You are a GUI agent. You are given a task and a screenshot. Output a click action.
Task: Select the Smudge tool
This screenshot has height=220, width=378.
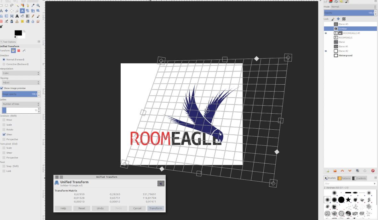point(38,21)
